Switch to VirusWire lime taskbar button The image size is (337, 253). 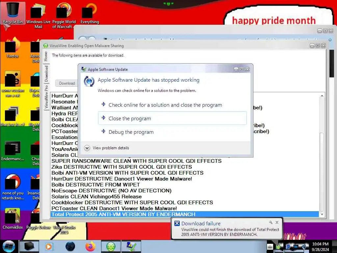click(x=111, y=246)
